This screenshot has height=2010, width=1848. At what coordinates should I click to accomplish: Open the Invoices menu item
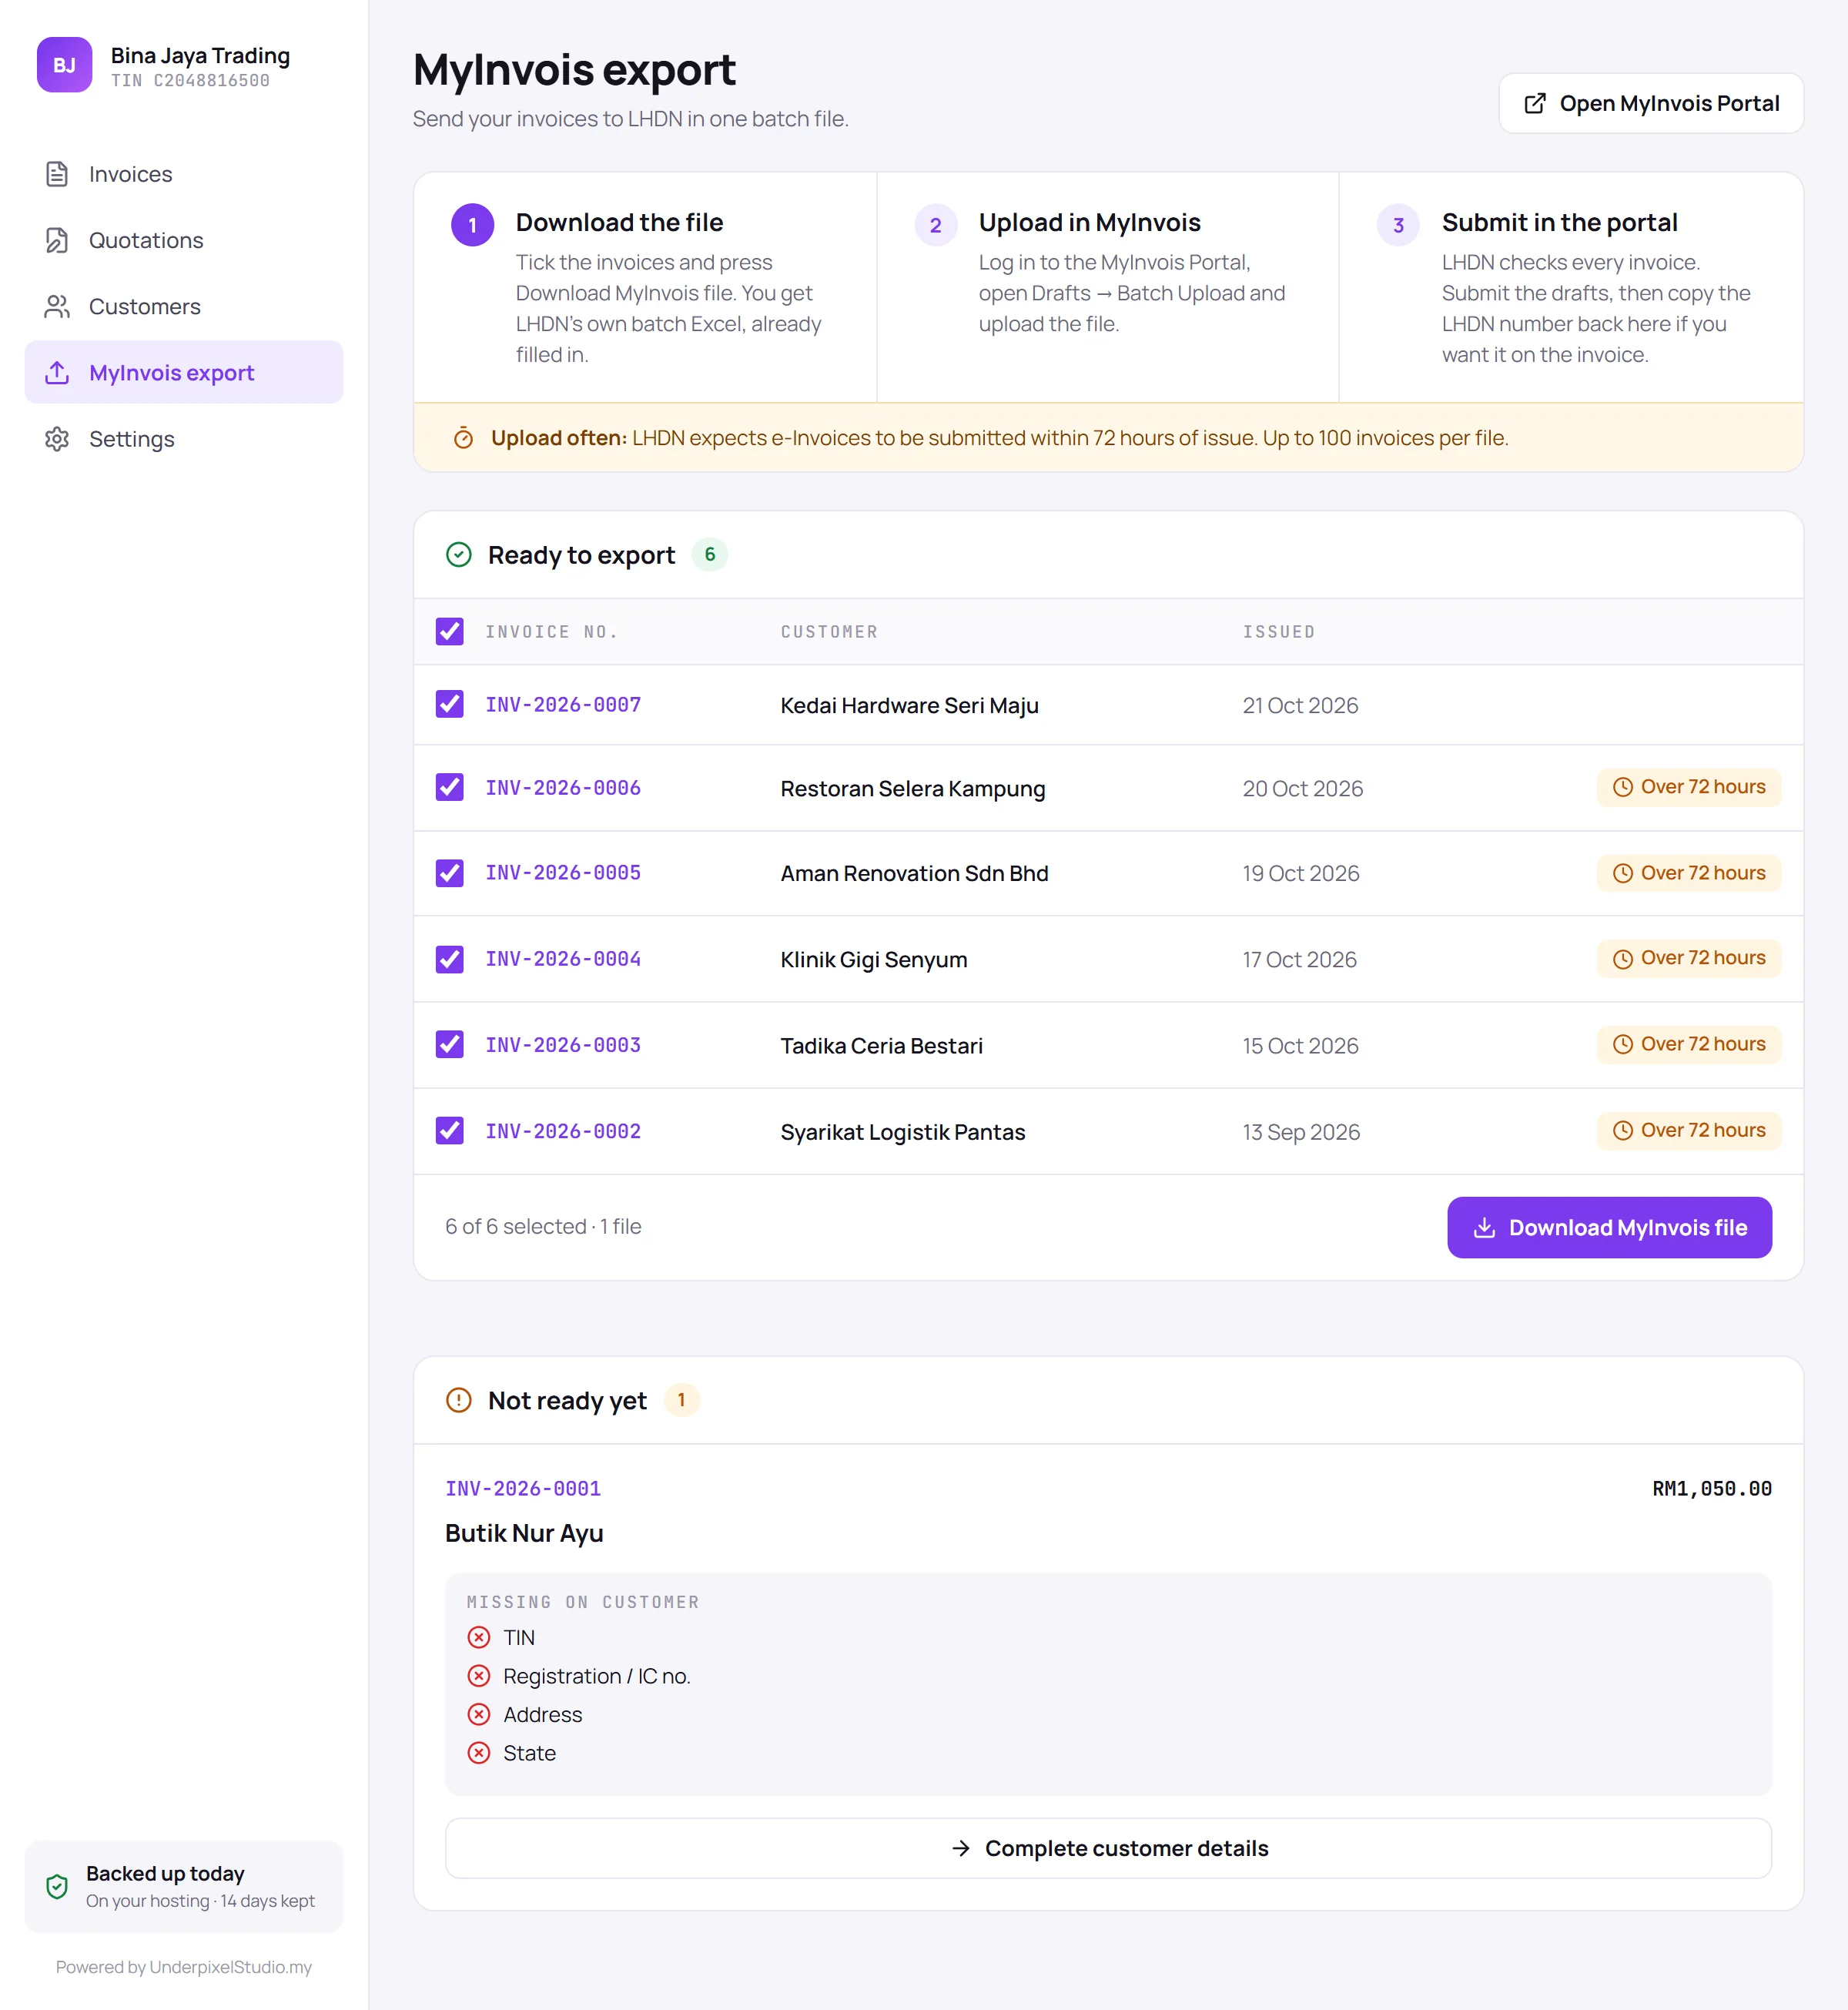(184, 174)
